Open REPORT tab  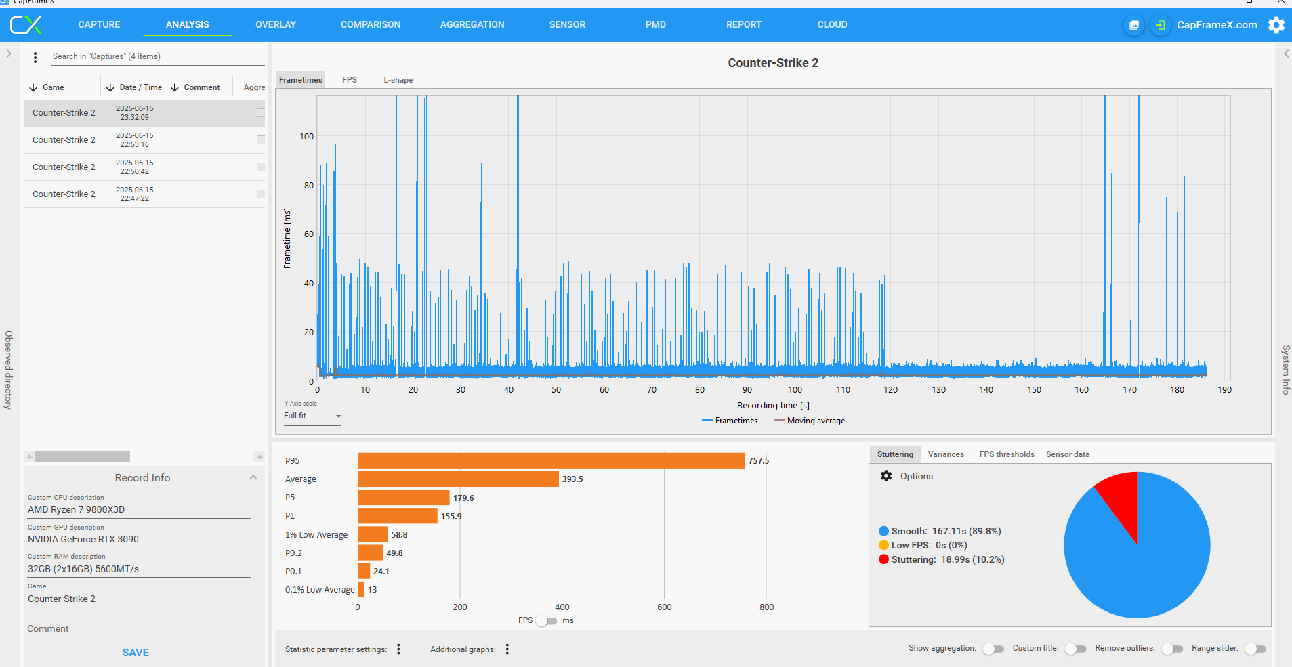tap(744, 25)
